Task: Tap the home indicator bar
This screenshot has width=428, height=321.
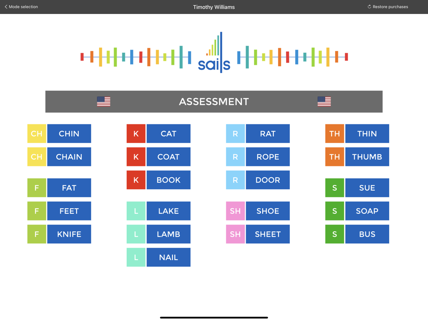Action: (x=214, y=317)
